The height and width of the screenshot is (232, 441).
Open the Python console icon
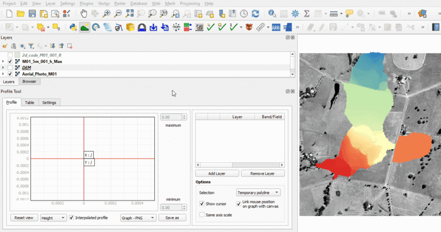pyautogui.click(x=73, y=27)
